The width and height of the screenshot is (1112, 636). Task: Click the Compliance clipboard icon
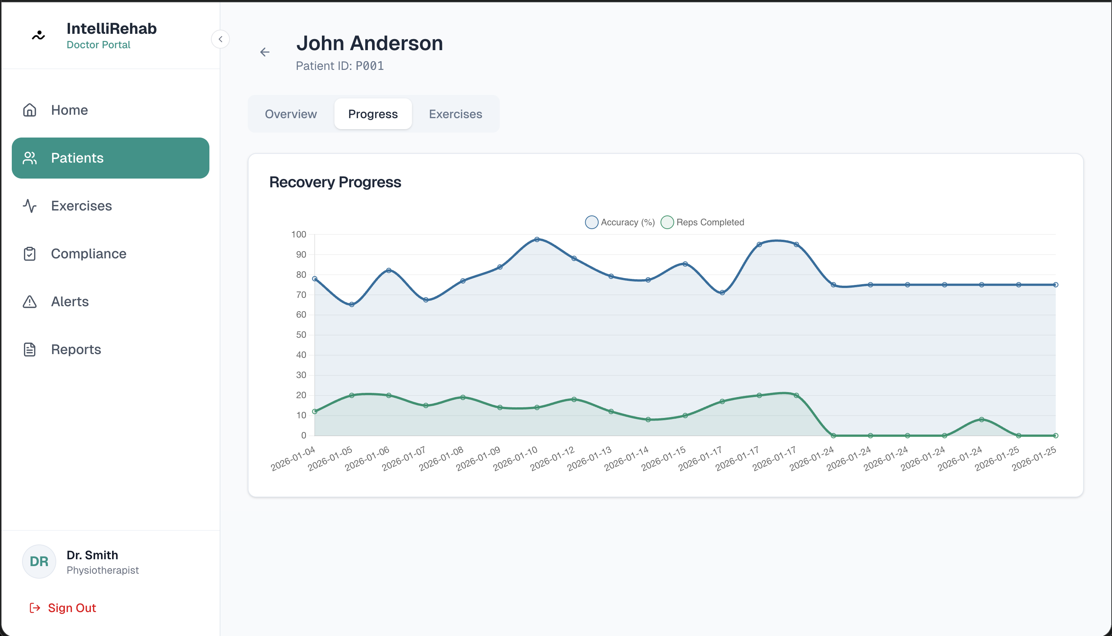click(x=29, y=254)
